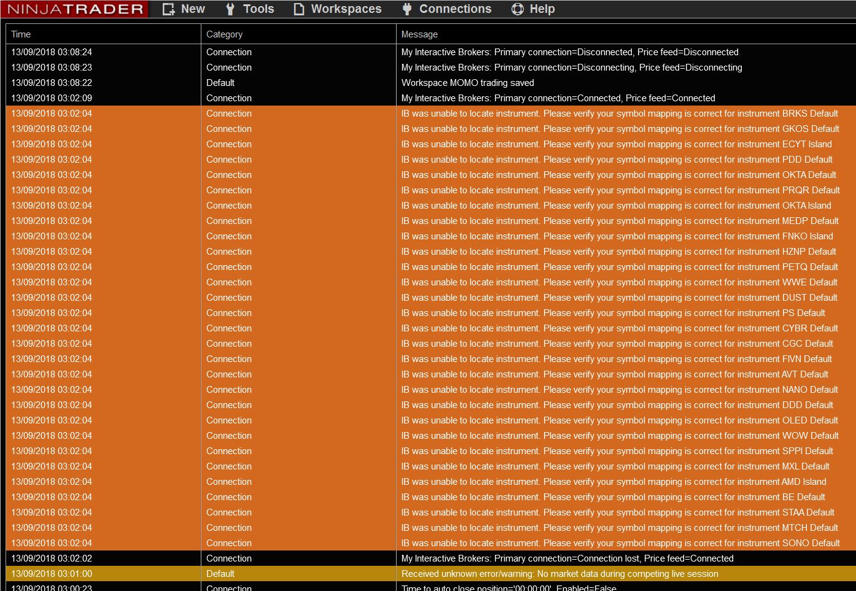The height and width of the screenshot is (591, 856).
Task: Select the 'No market data during competing live session' warning
Action: point(560,574)
